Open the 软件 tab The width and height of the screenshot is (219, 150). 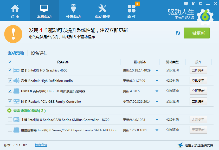pyautogui.click(x=132, y=11)
